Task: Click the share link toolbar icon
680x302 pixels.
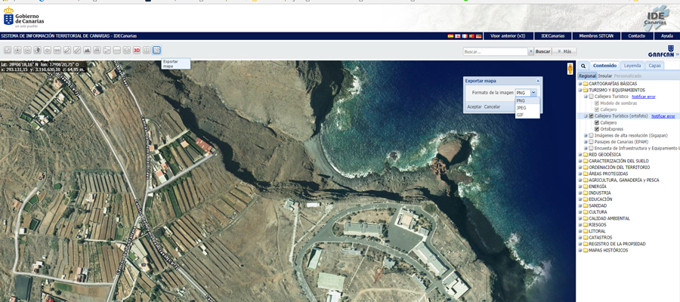Action: [107, 51]
